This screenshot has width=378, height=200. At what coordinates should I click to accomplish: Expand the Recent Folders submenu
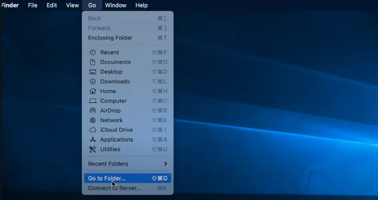[x=127, y=164]
